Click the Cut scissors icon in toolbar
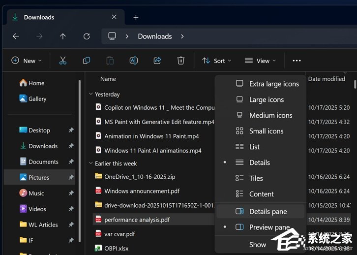 [62, 61]
